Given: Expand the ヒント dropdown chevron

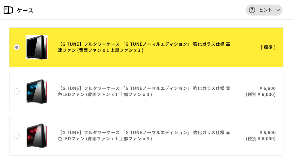Looking at the screenshot, I should click(x=278, y=10).
